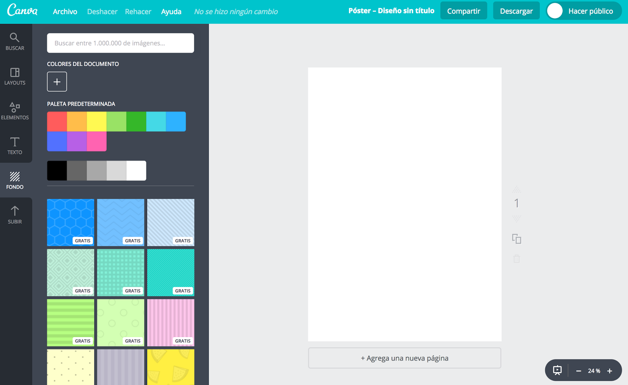
Task: Duplicate the page with the copy icon
Action: (517, 238)
